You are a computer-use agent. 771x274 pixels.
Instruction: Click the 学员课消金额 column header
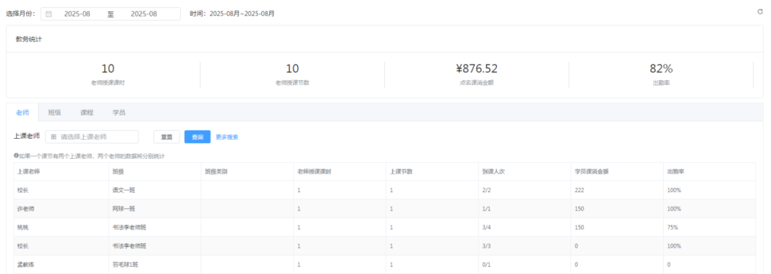pyautogui.click(x=588, y=172)
